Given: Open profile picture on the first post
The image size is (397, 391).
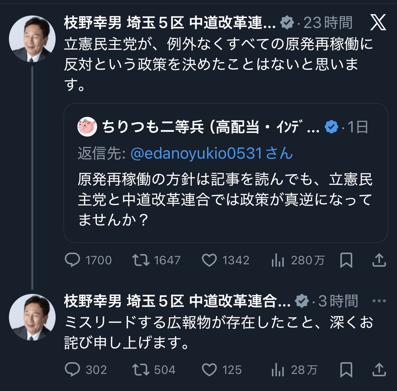Looking at the screenshot, I should [x=32, y=39].
